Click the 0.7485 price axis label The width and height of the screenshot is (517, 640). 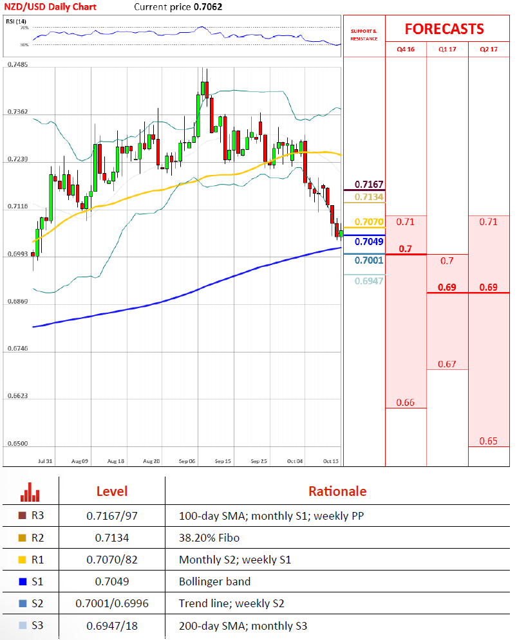[x=17, y=64]
